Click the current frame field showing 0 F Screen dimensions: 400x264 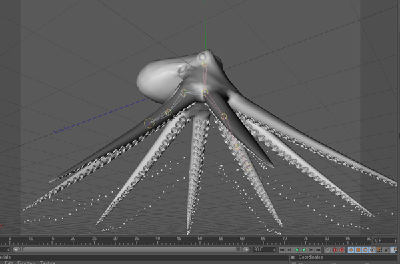point(385,241)
